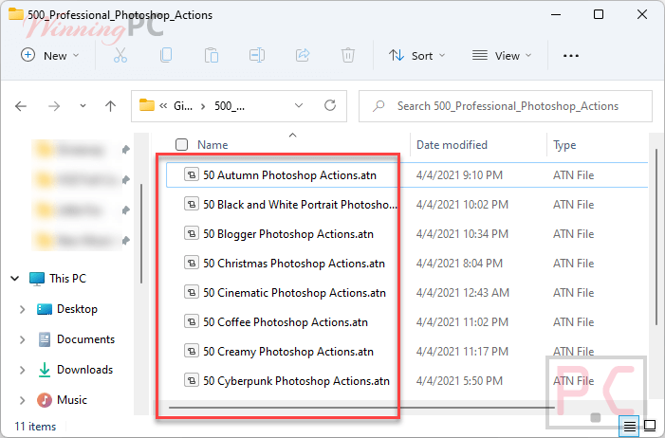Viewport: 665px width, 438px height.
Task: Click date 4/4/2021 12:43 AM
Action: point(463,293)
